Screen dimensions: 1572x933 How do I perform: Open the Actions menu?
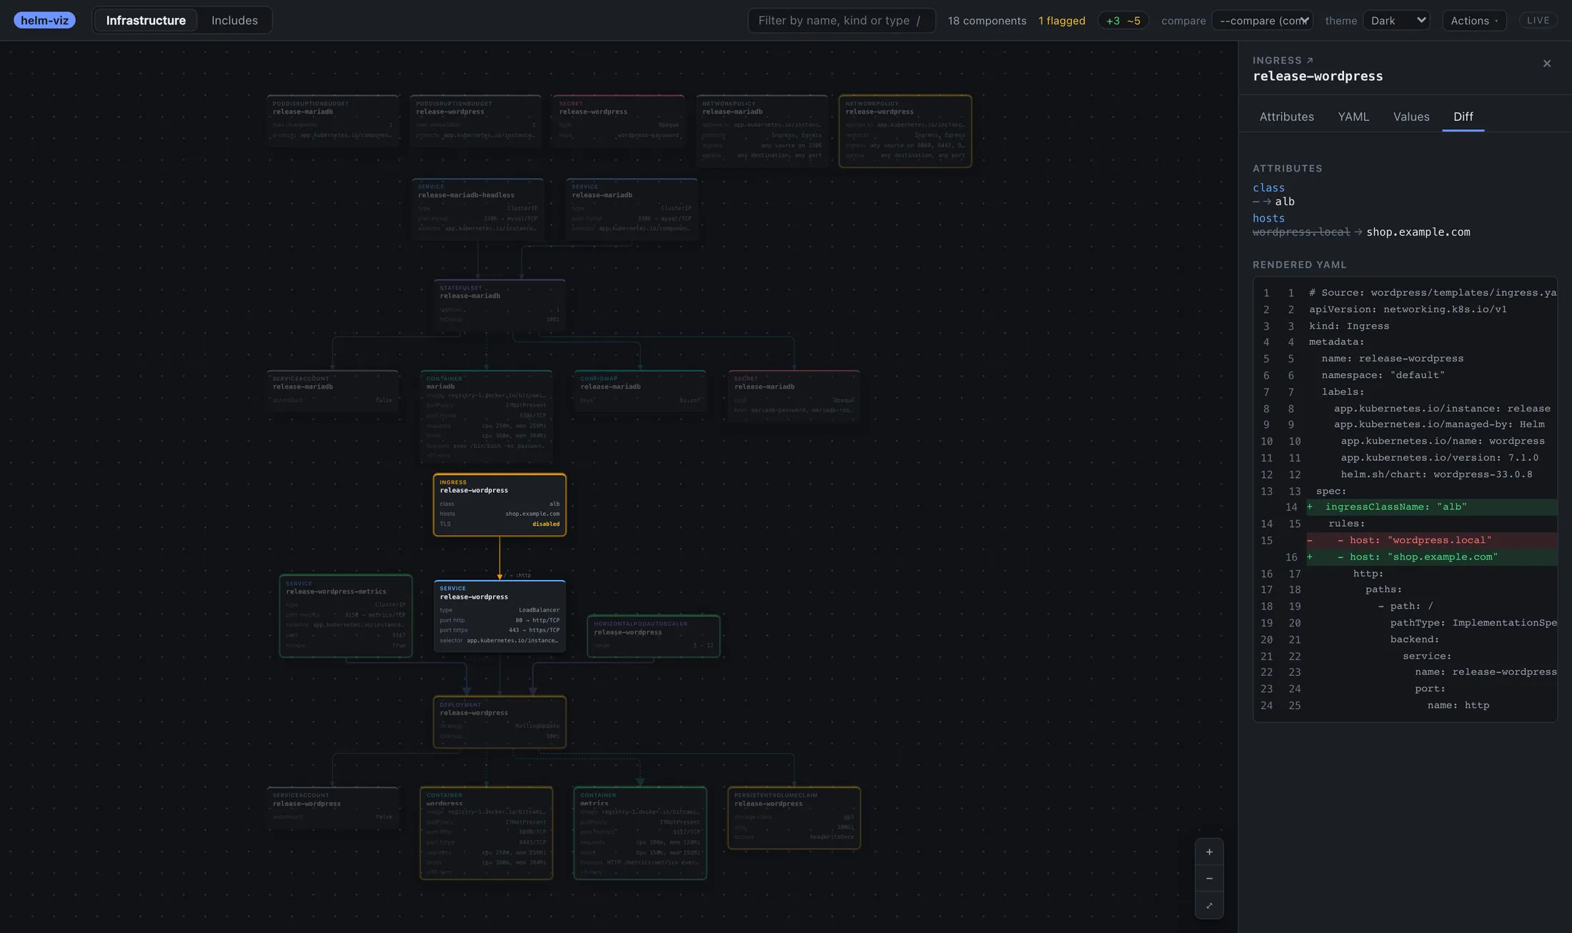(1474, 20)
